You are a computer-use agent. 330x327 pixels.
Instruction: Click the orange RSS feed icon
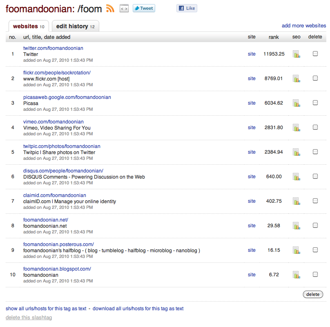point(110,8)
